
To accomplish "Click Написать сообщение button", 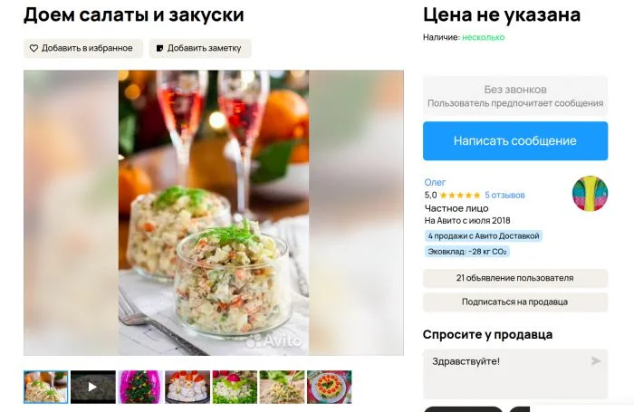I will 515,140.
